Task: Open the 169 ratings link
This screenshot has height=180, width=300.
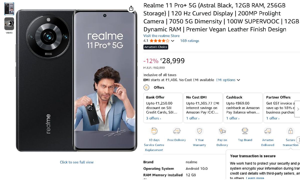Action: (189, 41)
